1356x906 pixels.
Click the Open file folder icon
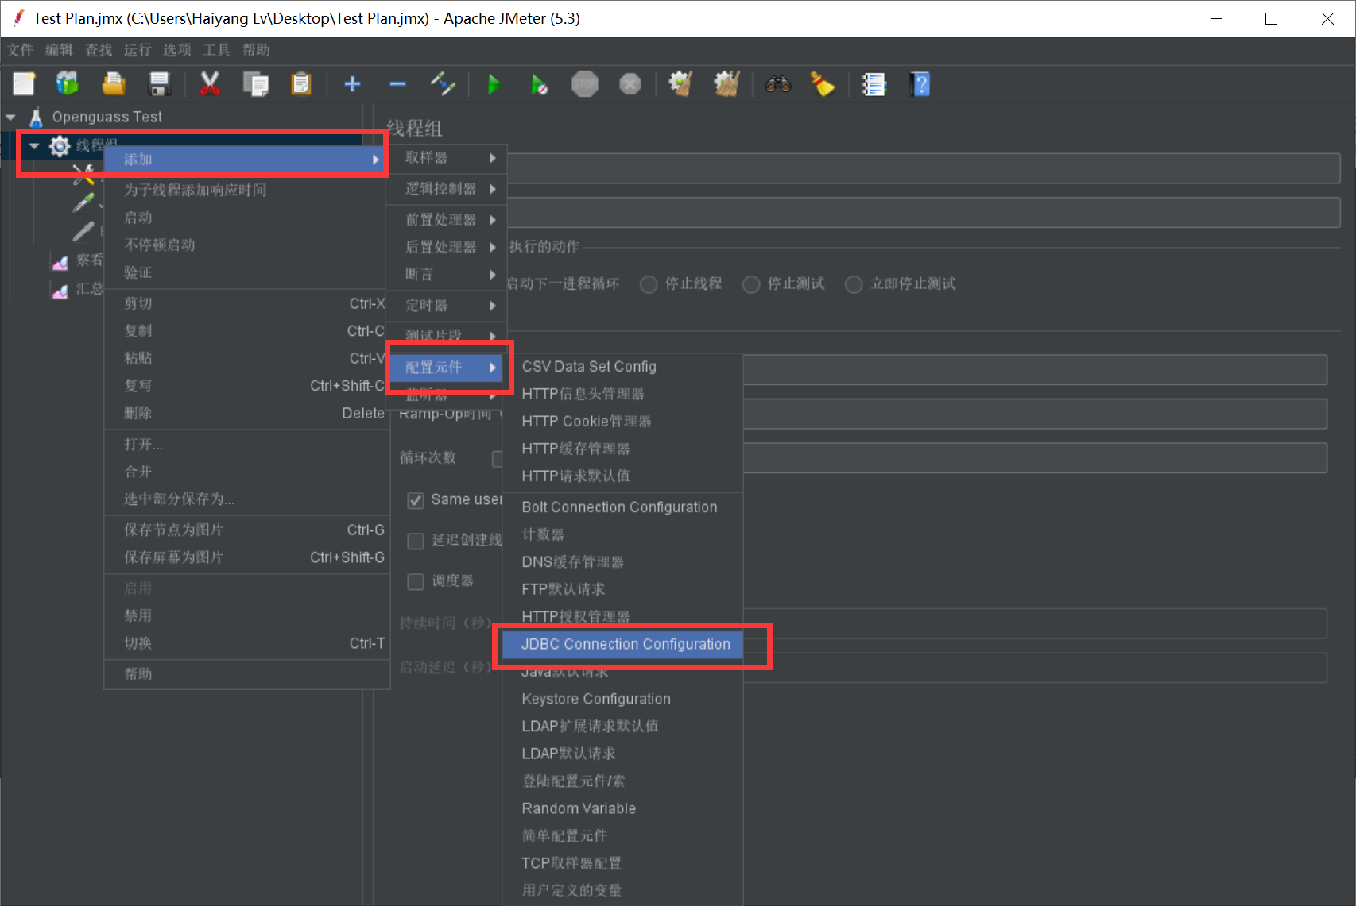(114, 83)
